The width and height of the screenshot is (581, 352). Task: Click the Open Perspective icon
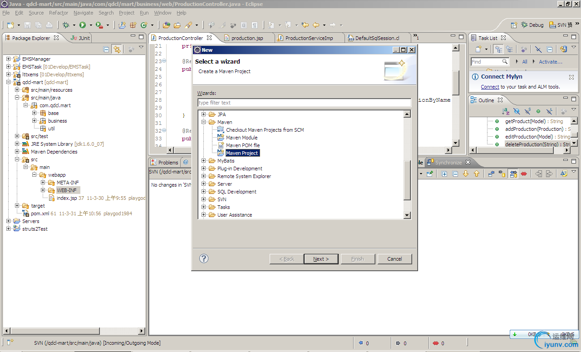[x=514, y=25]
